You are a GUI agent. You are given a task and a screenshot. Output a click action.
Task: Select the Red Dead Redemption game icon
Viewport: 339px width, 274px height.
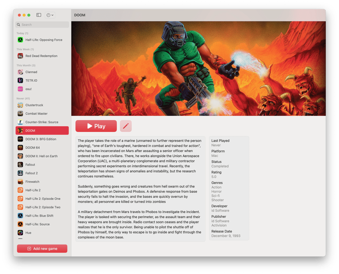(20, 56)
